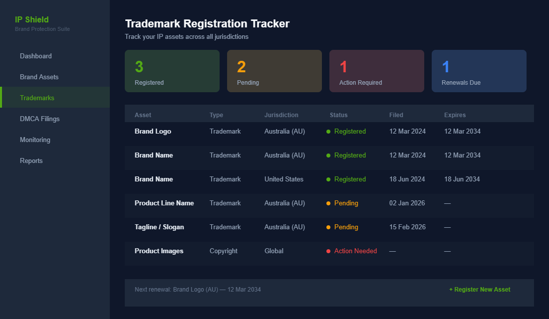
Task: Navigate to Brand Assets
Action: coord(39,77)
